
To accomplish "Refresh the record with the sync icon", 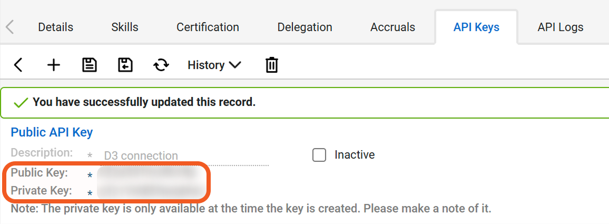I will pos(161,65).
